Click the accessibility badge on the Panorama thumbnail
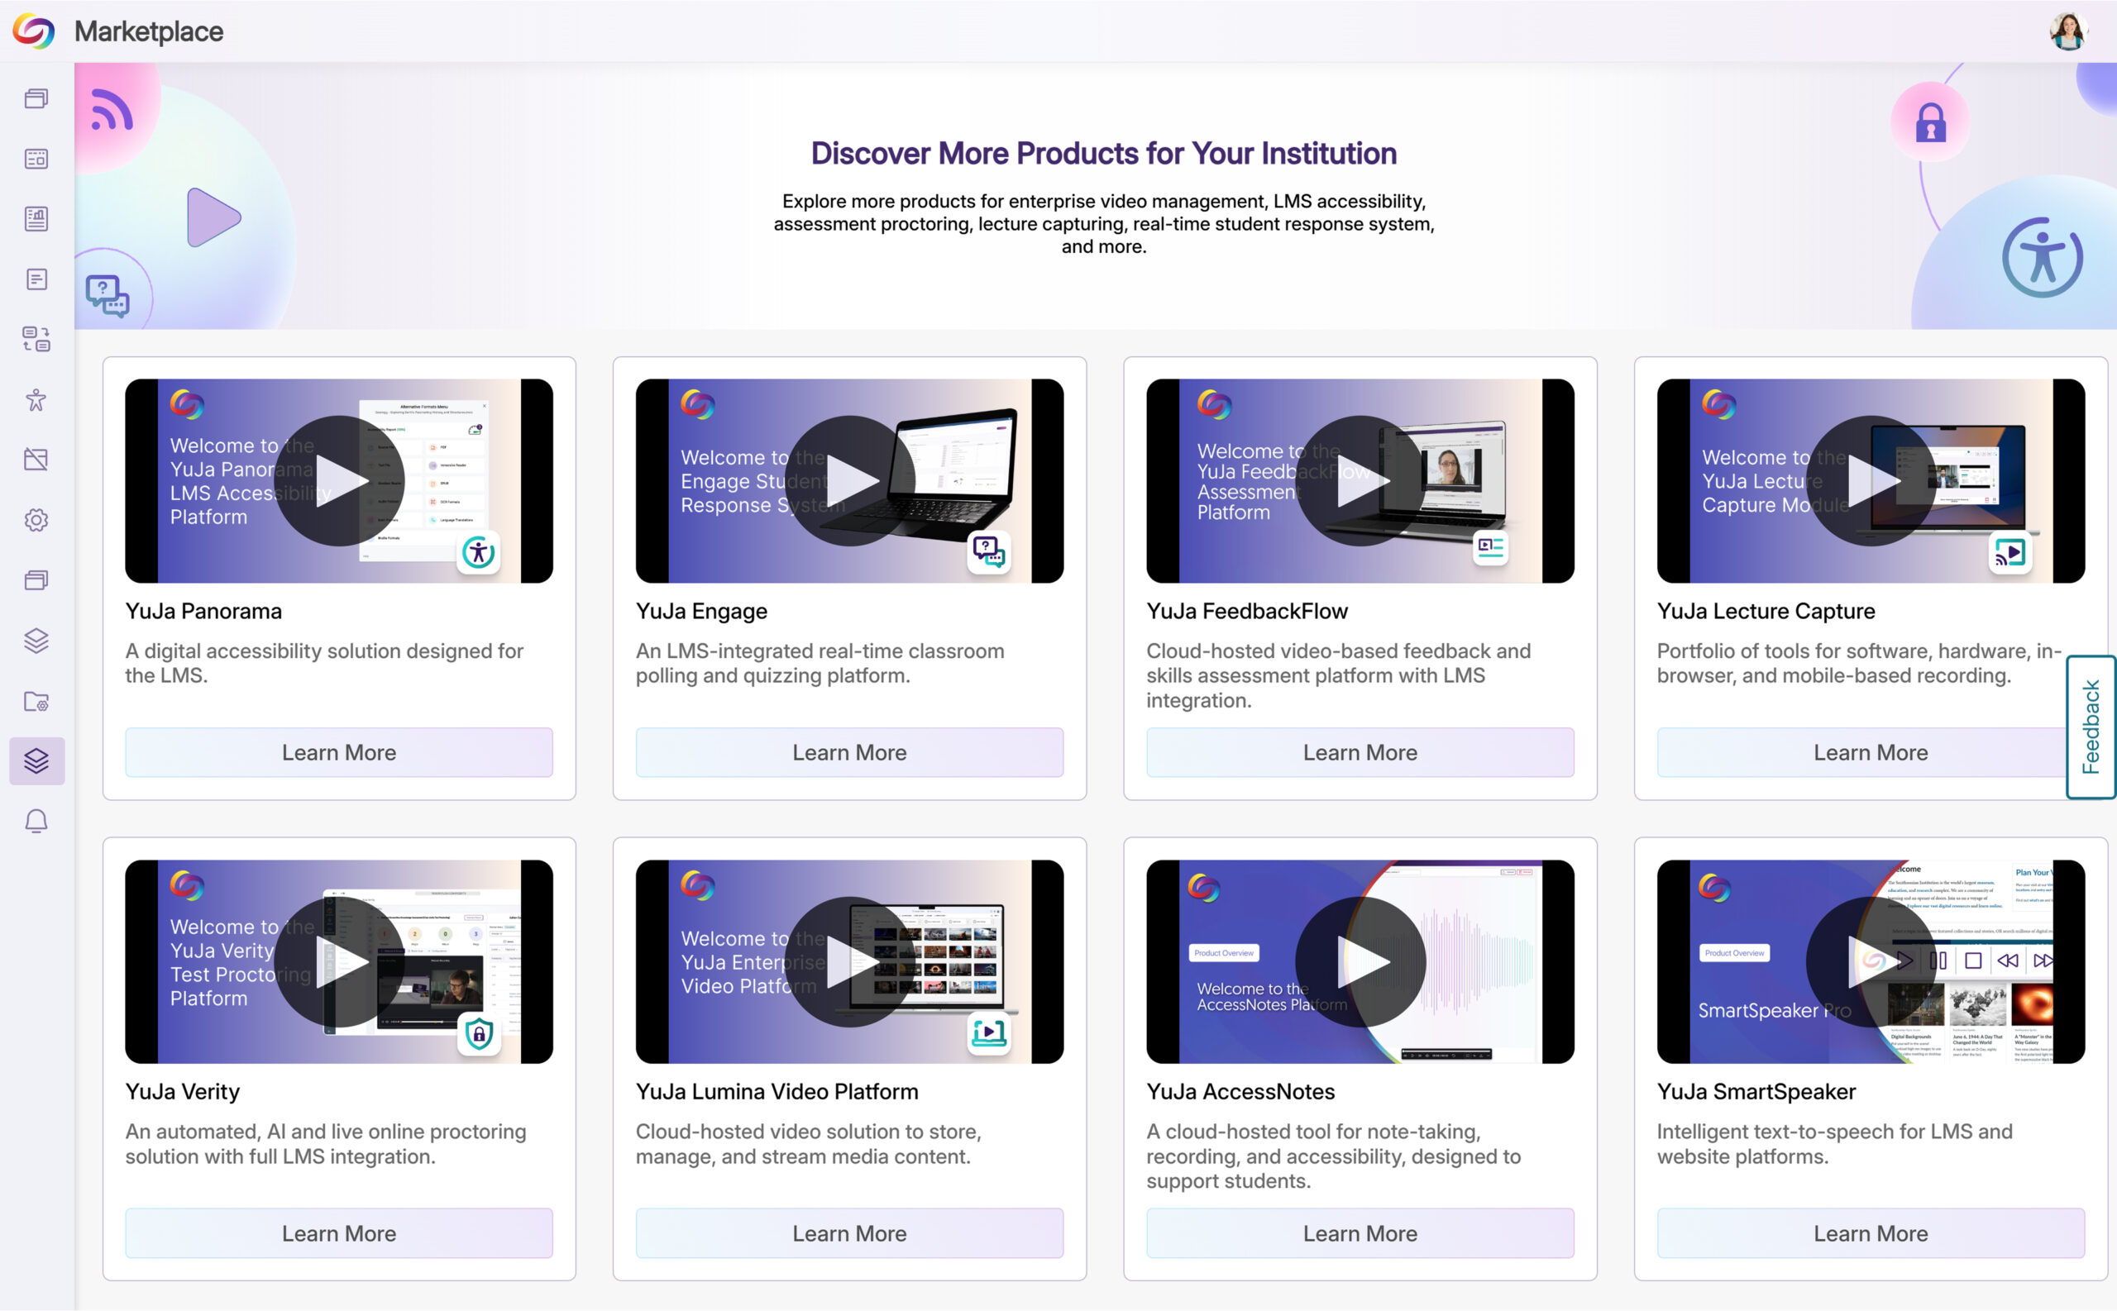2117x1311 pixels. click(x=479, y=552)
